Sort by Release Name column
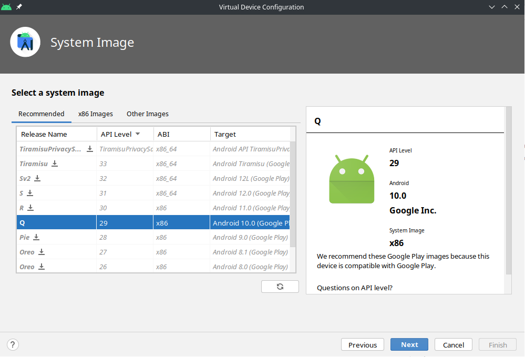 click(56, 134)
